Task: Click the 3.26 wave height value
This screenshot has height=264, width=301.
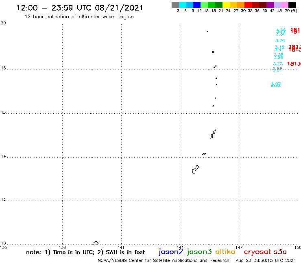Action: click(280, 41)
